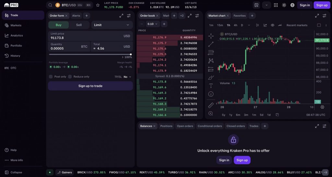Open the apps grid icon in the top bar
Image resolution: width=332 pixels, height=177 pixels.
276,5
